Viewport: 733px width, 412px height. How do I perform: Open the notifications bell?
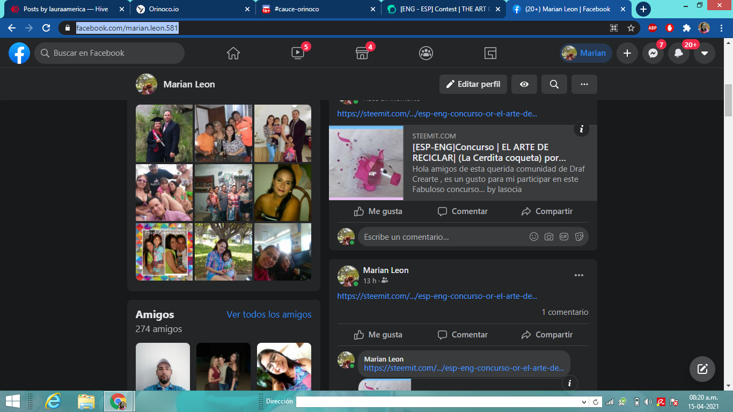(679, 53)
